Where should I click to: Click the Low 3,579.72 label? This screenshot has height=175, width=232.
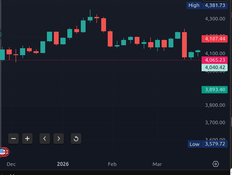pos(208,144)
